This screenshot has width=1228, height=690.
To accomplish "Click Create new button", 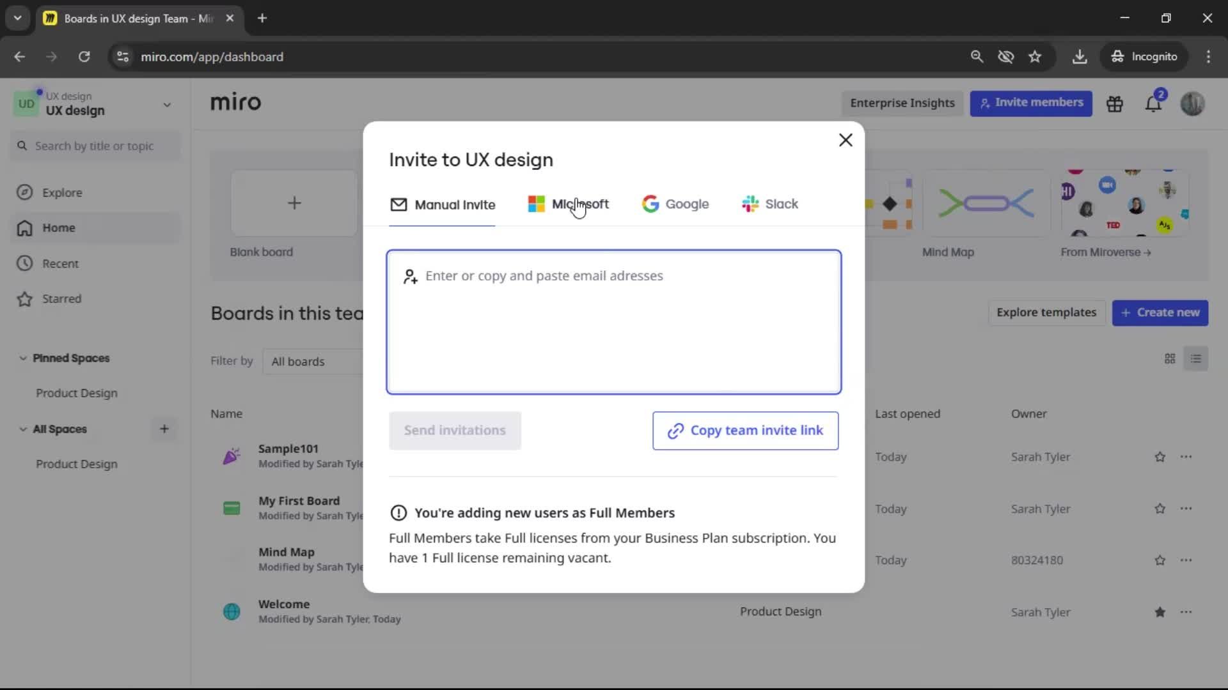I will click(x=1160, y=313).
